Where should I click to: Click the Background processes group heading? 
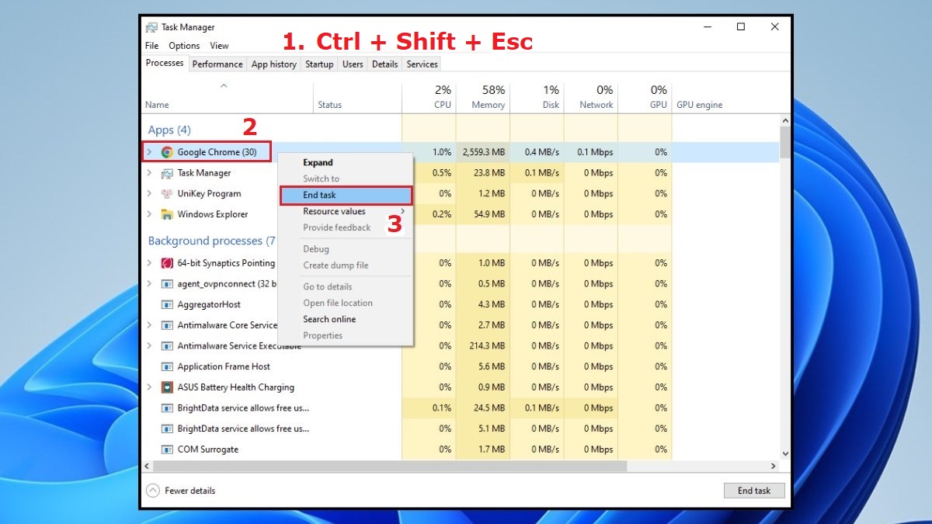coord(211,241)
